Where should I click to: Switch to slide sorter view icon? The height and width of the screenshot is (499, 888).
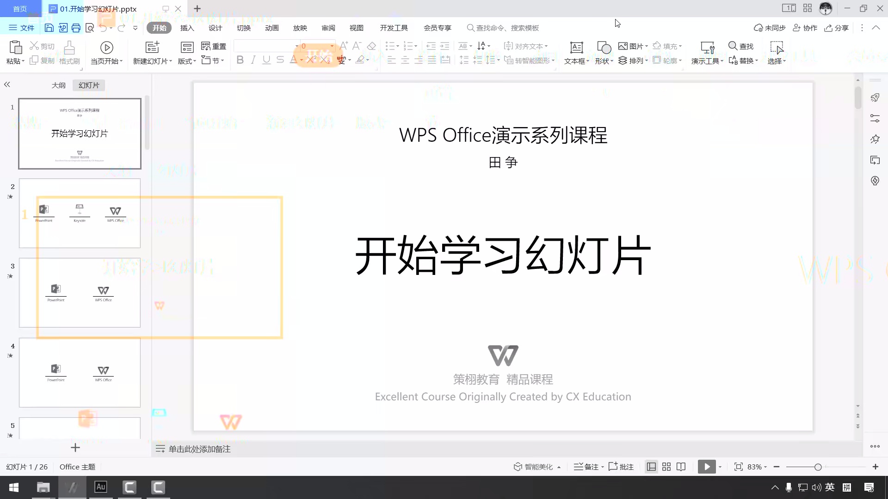coord(666,467)
